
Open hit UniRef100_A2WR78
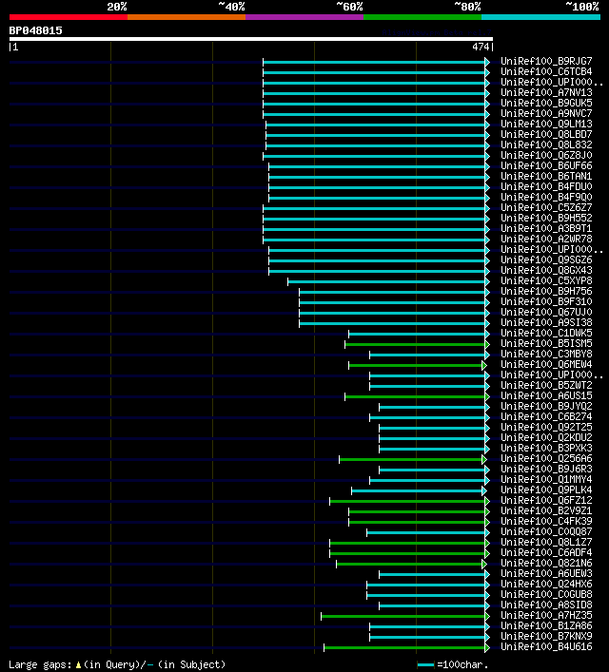[546, 239]
